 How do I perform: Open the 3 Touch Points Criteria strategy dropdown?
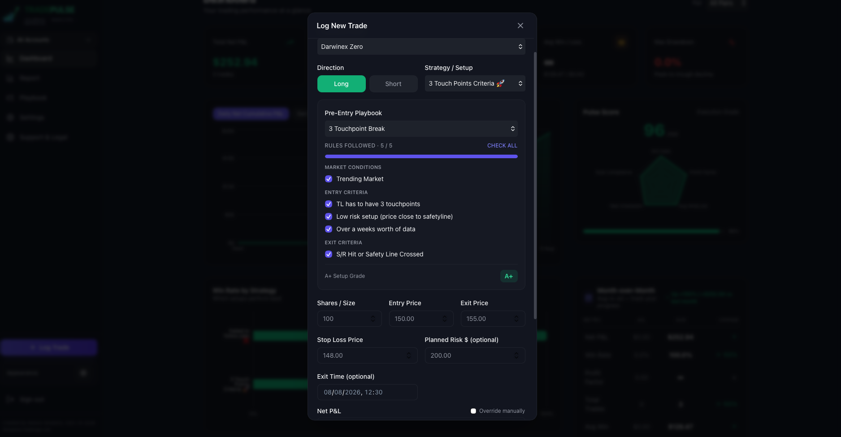point(475,83)
